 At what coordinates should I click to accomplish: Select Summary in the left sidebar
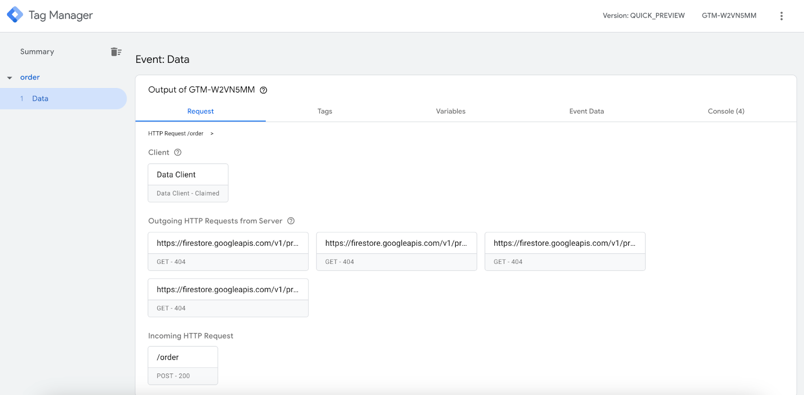(x=37, y=52)
